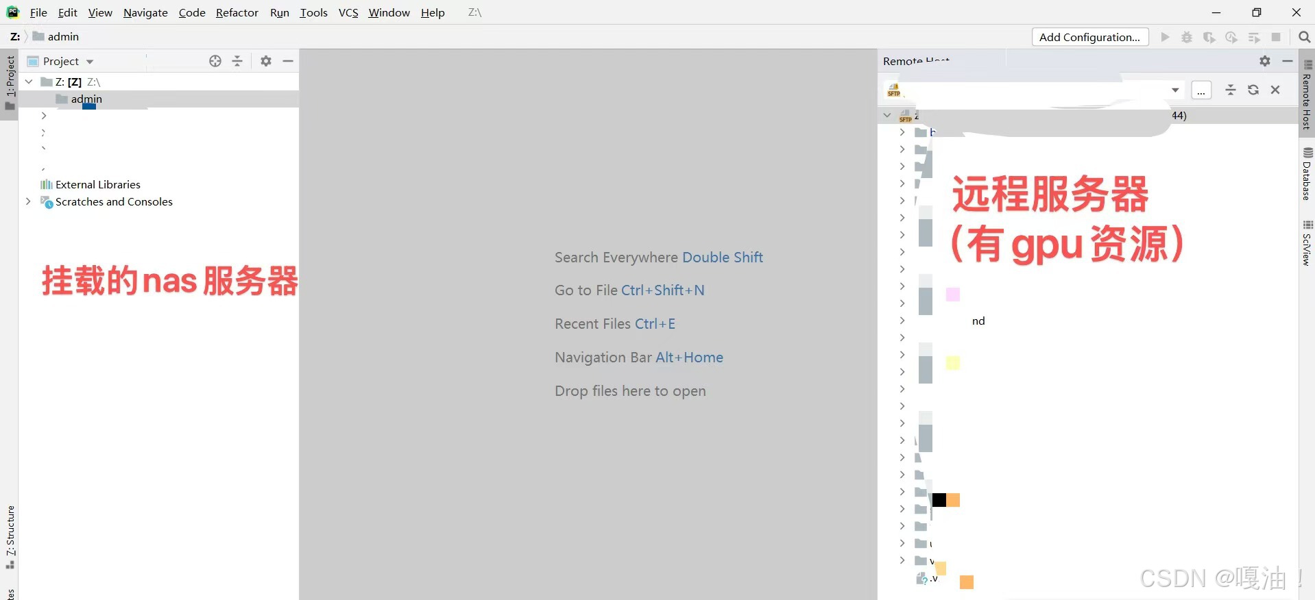Expand the last remote folder in the tree

pyautogui.click(x=902, y=560)
